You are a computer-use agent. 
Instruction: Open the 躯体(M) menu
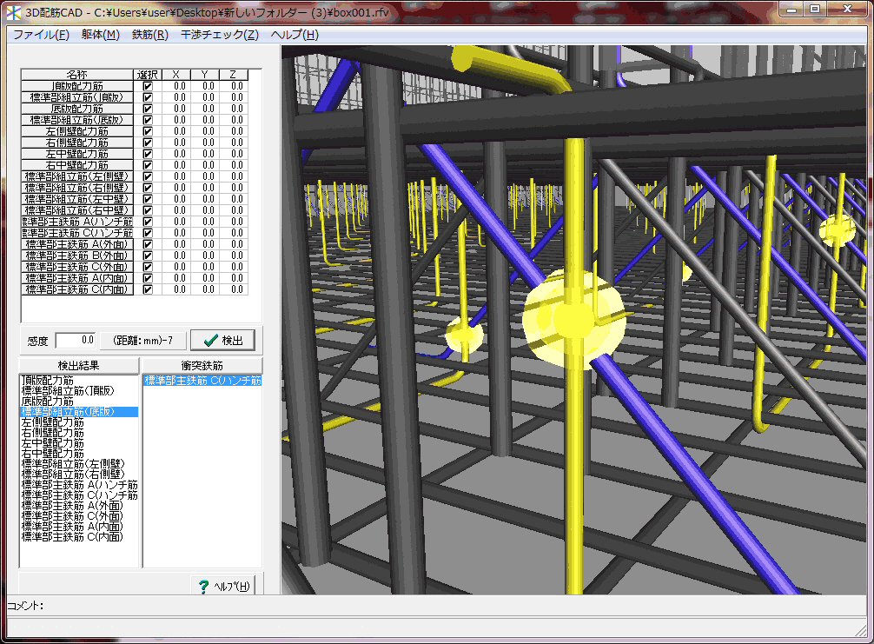(100, 35)
